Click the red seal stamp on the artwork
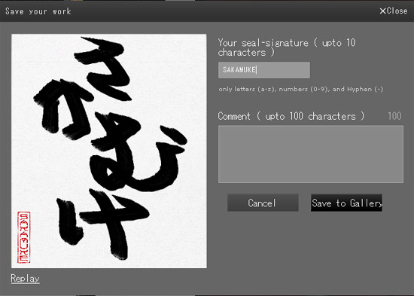 coord(24,237)
